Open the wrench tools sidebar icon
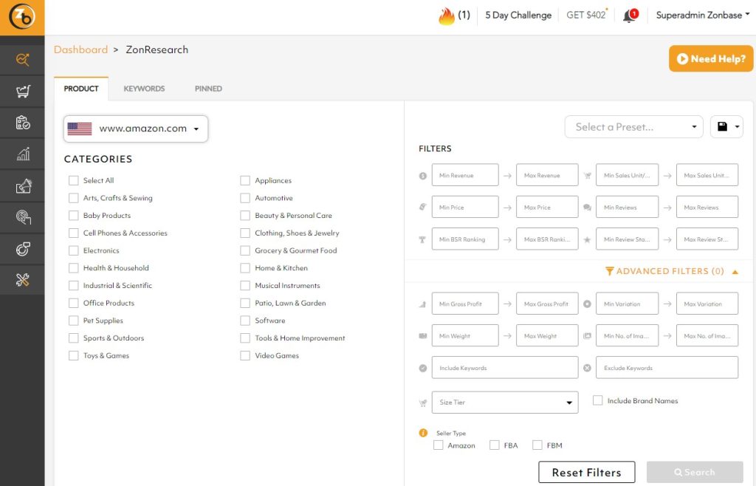Image resolution: width=756 pixels, height=486 pixels. [x=22, y=279]
